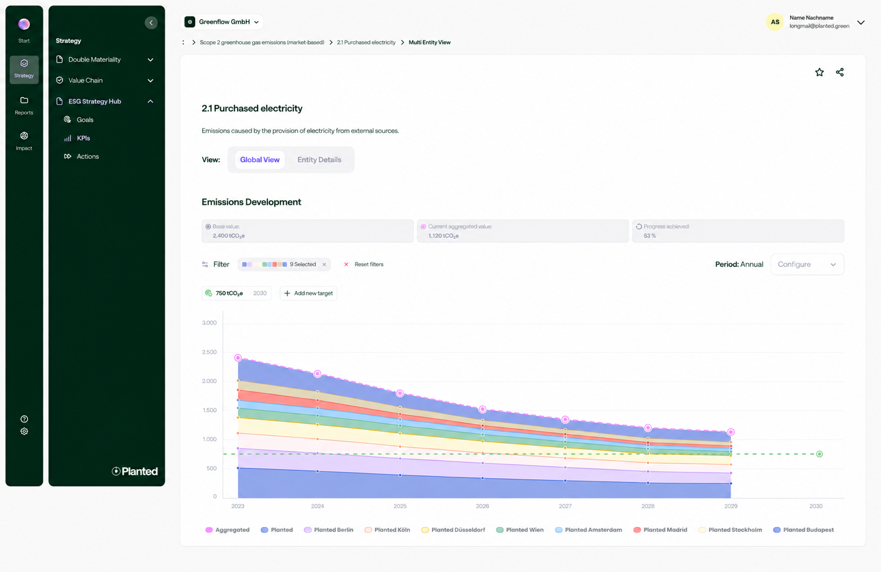Click the AS user avatar

[x=775, y=22]
